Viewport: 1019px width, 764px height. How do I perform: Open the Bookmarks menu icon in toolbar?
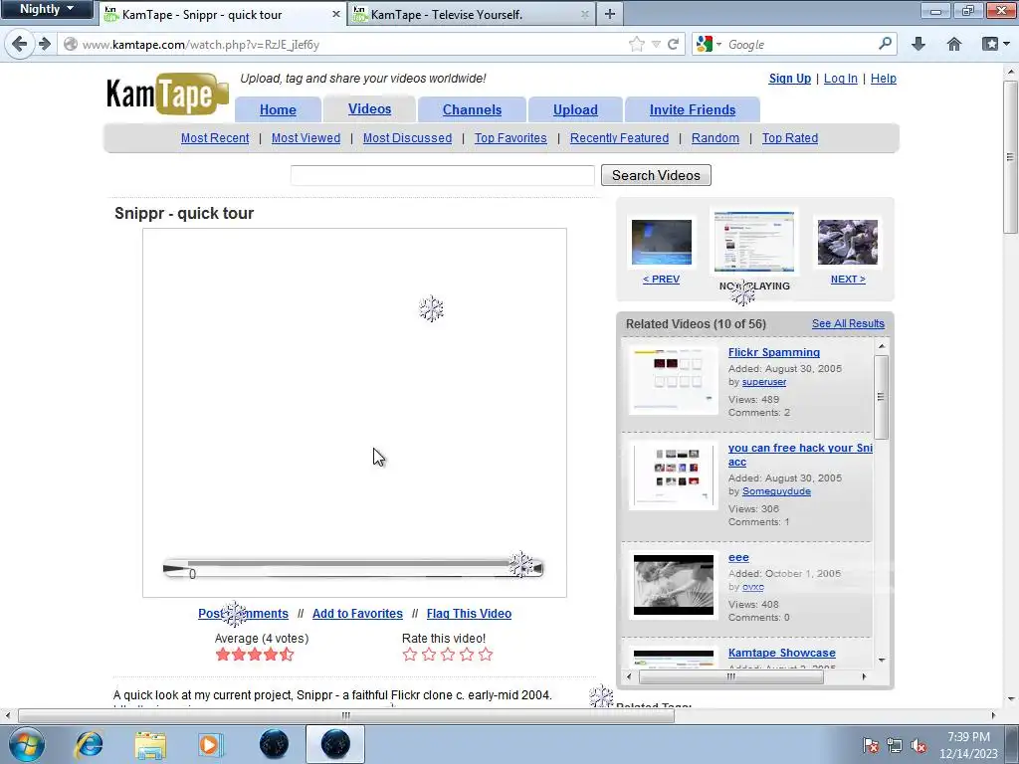990,44
